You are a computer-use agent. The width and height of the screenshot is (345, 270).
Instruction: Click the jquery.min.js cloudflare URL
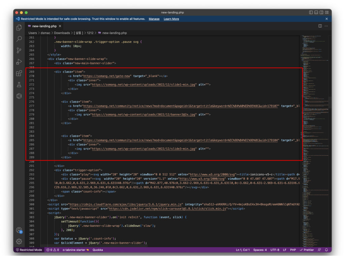[126, 204]
